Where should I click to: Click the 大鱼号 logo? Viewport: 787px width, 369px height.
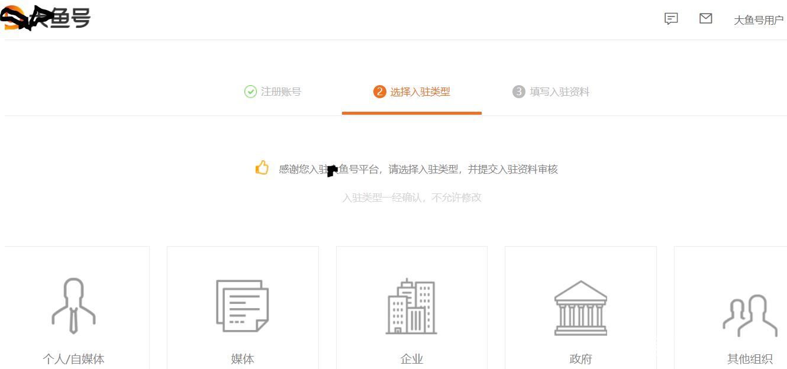(x=47, y=18)
